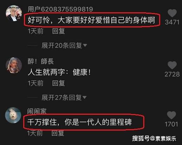The height and width of the screenshot is (145, 182).
Task: Open username 闹闹家 profile
Action: 37,111
